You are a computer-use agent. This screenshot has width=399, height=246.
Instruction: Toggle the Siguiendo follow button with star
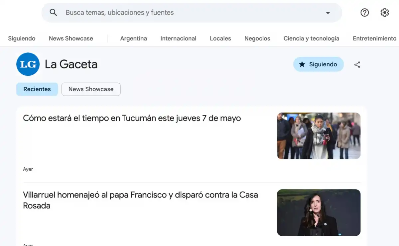click(x=319, y=64)
